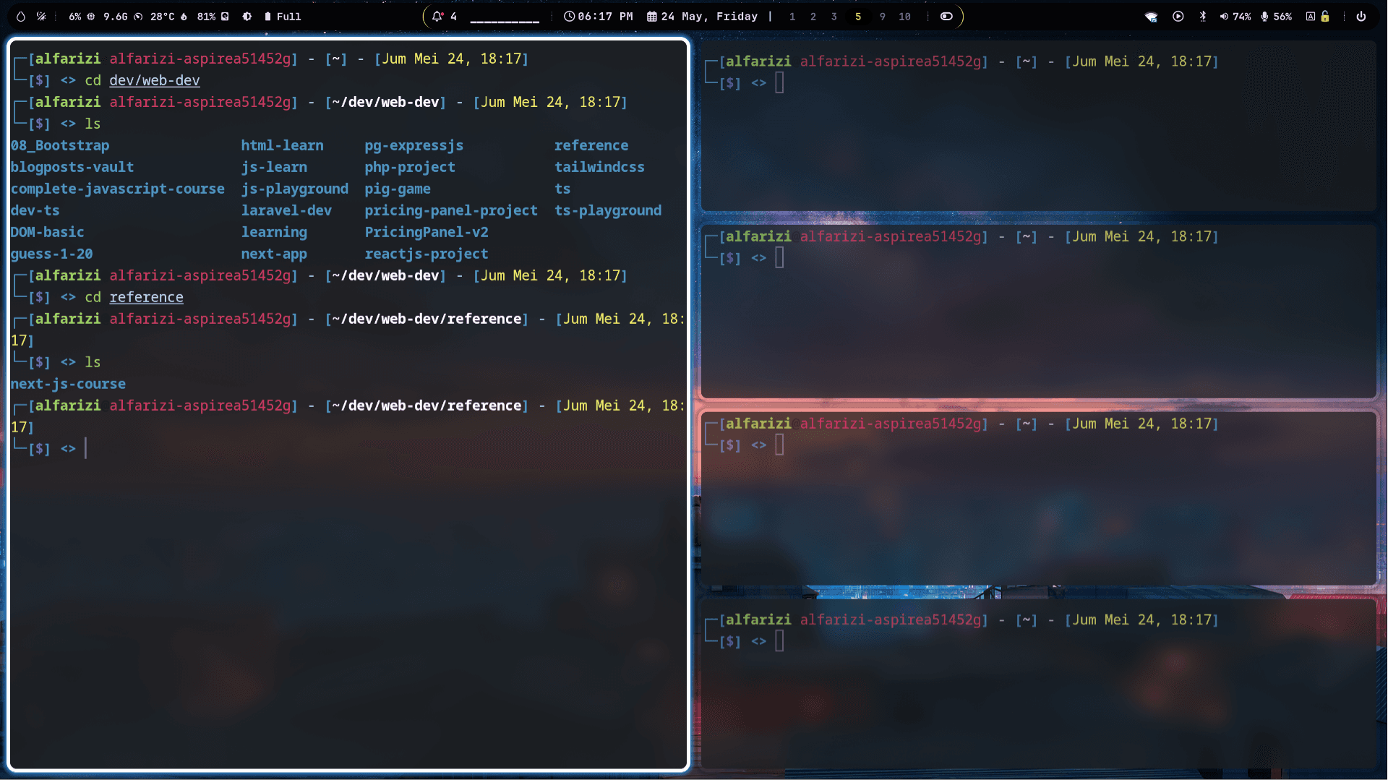Click the yellow padlock icon
This screenshot has width=1388, height=780.
1324,16
